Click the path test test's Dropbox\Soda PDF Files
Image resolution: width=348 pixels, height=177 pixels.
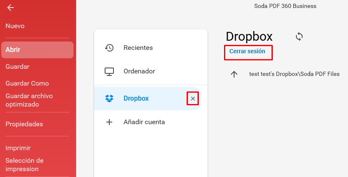click(294, 74)
